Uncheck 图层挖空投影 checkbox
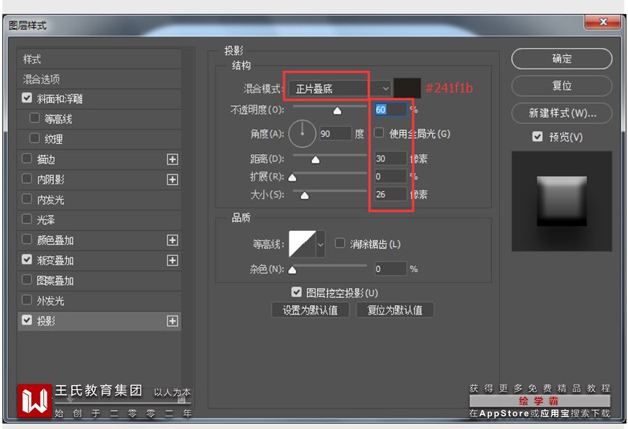Screen dimensions: 628x429 pyautogui.click(x=297, y=292)
